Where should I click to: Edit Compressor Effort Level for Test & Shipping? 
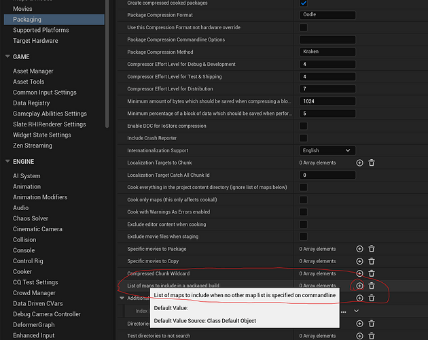(x=327, y=77)
